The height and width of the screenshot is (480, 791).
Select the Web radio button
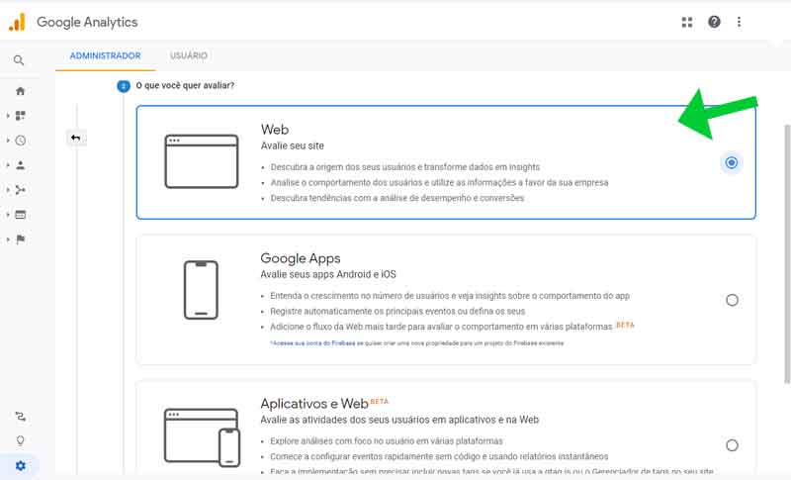pyautogui.click(x=732, y=162)
